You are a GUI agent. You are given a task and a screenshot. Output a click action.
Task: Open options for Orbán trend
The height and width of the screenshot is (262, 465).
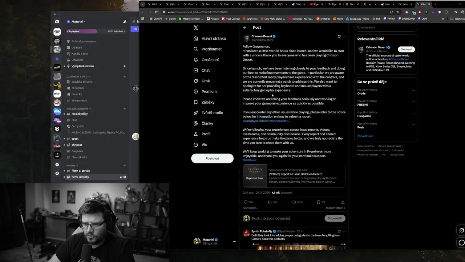(413, 90)
